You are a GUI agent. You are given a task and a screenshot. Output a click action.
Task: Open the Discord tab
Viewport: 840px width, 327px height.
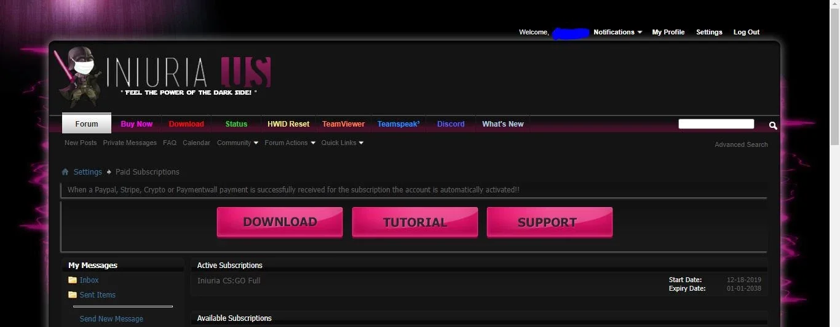[x=451, y=124]
